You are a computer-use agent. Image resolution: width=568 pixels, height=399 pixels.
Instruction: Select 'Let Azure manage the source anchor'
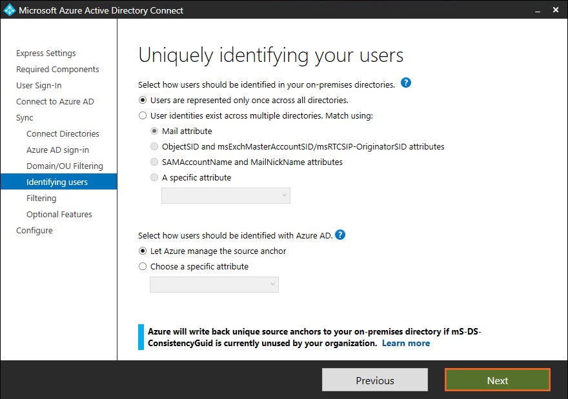(143, 251)
